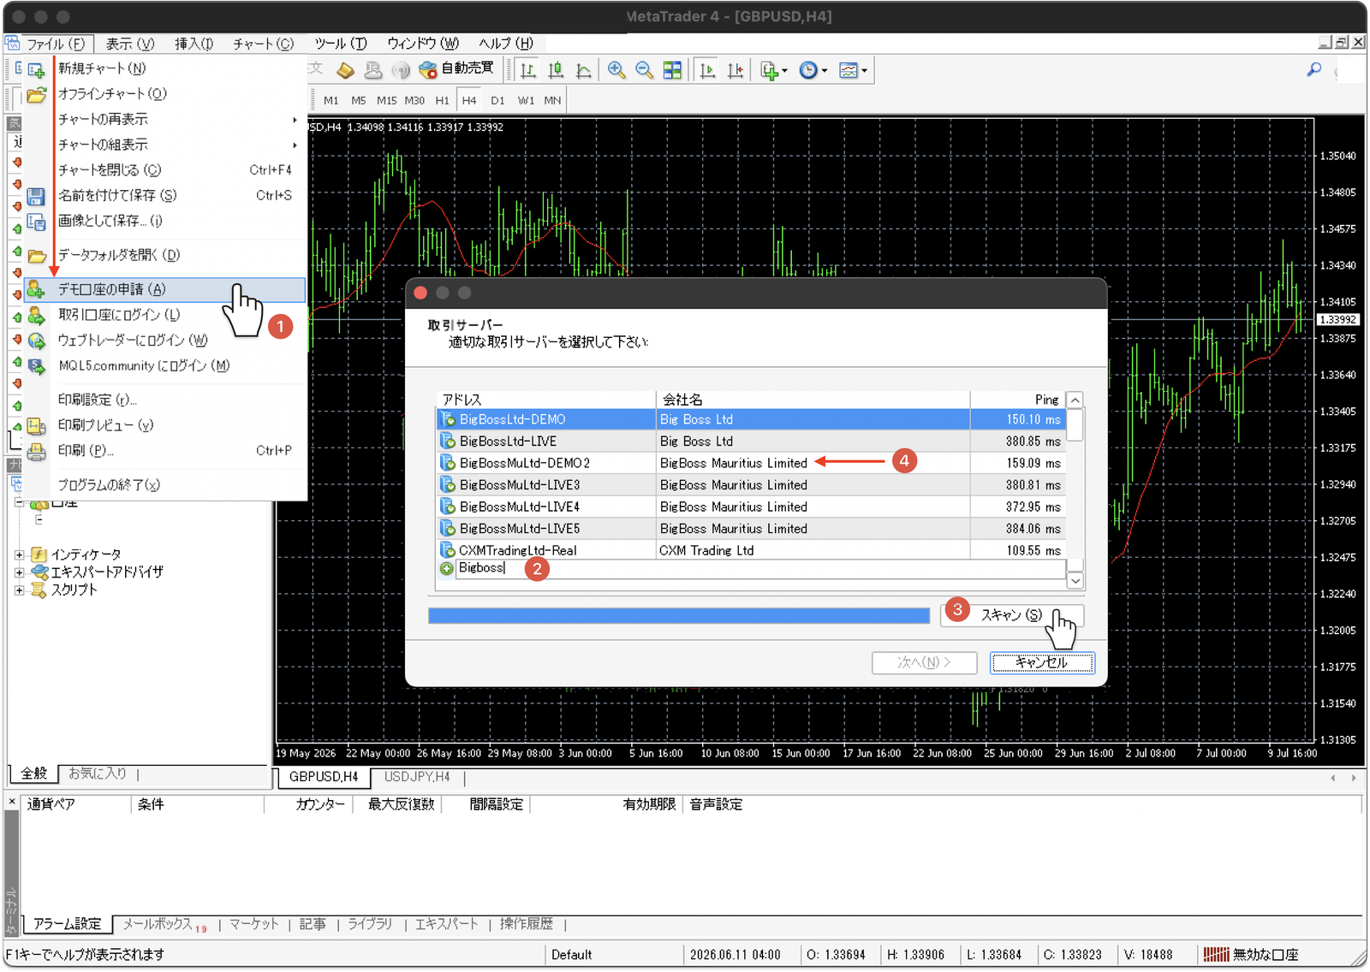Toggle the 自動売買 auto-trading button

pos(456,69)
